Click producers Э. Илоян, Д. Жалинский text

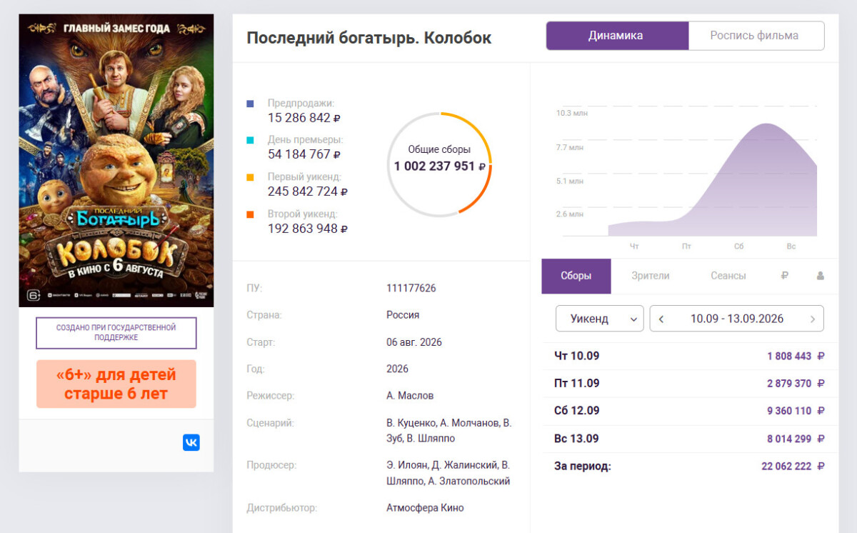[448, 473]
